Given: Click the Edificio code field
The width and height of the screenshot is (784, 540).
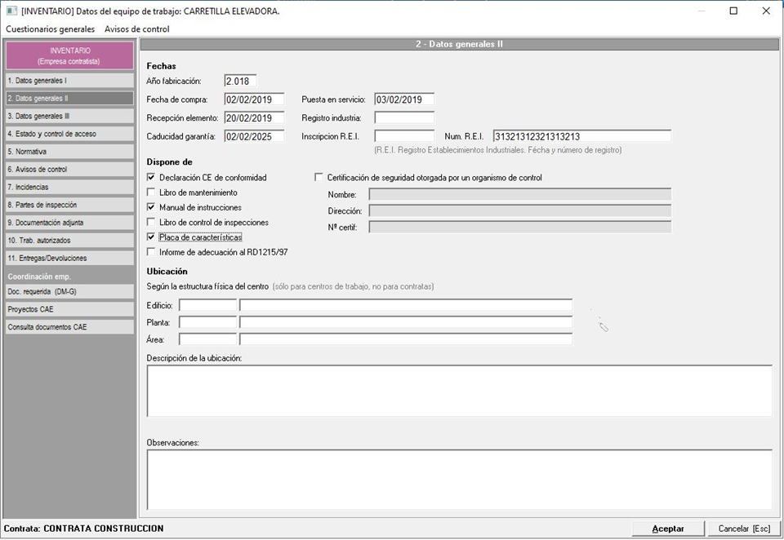Looking at the screenshot, I should (207, 305).
